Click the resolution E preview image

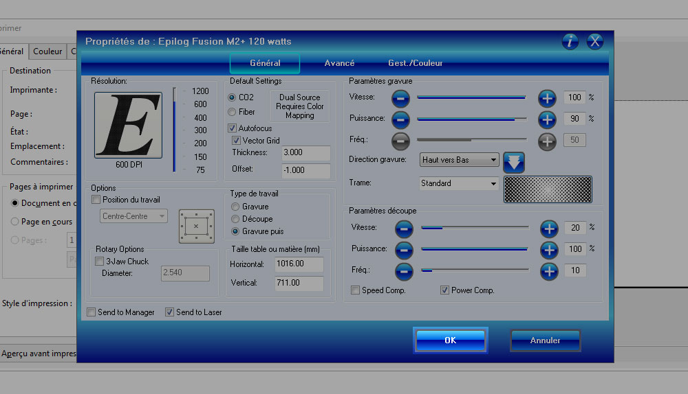pos(128,125)
